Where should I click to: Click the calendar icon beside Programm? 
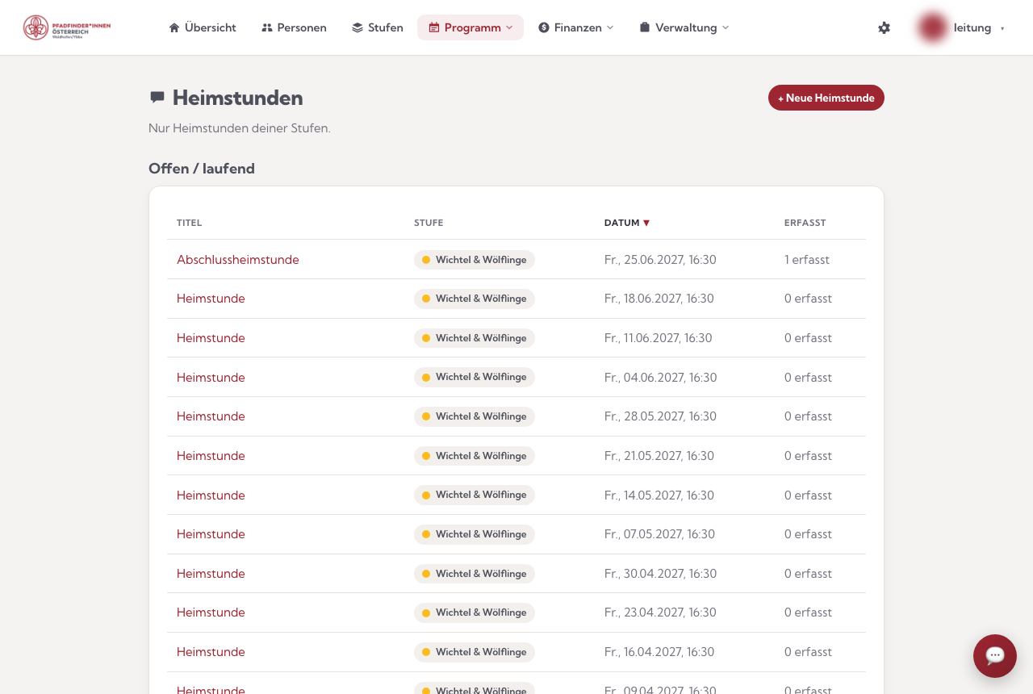click(x=434, y=27)
